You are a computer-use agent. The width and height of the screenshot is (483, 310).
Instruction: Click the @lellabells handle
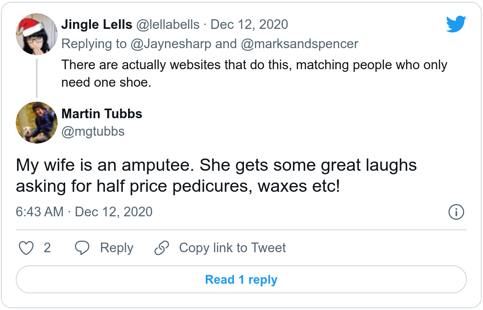pyautogui.click(x=169, y=25)
